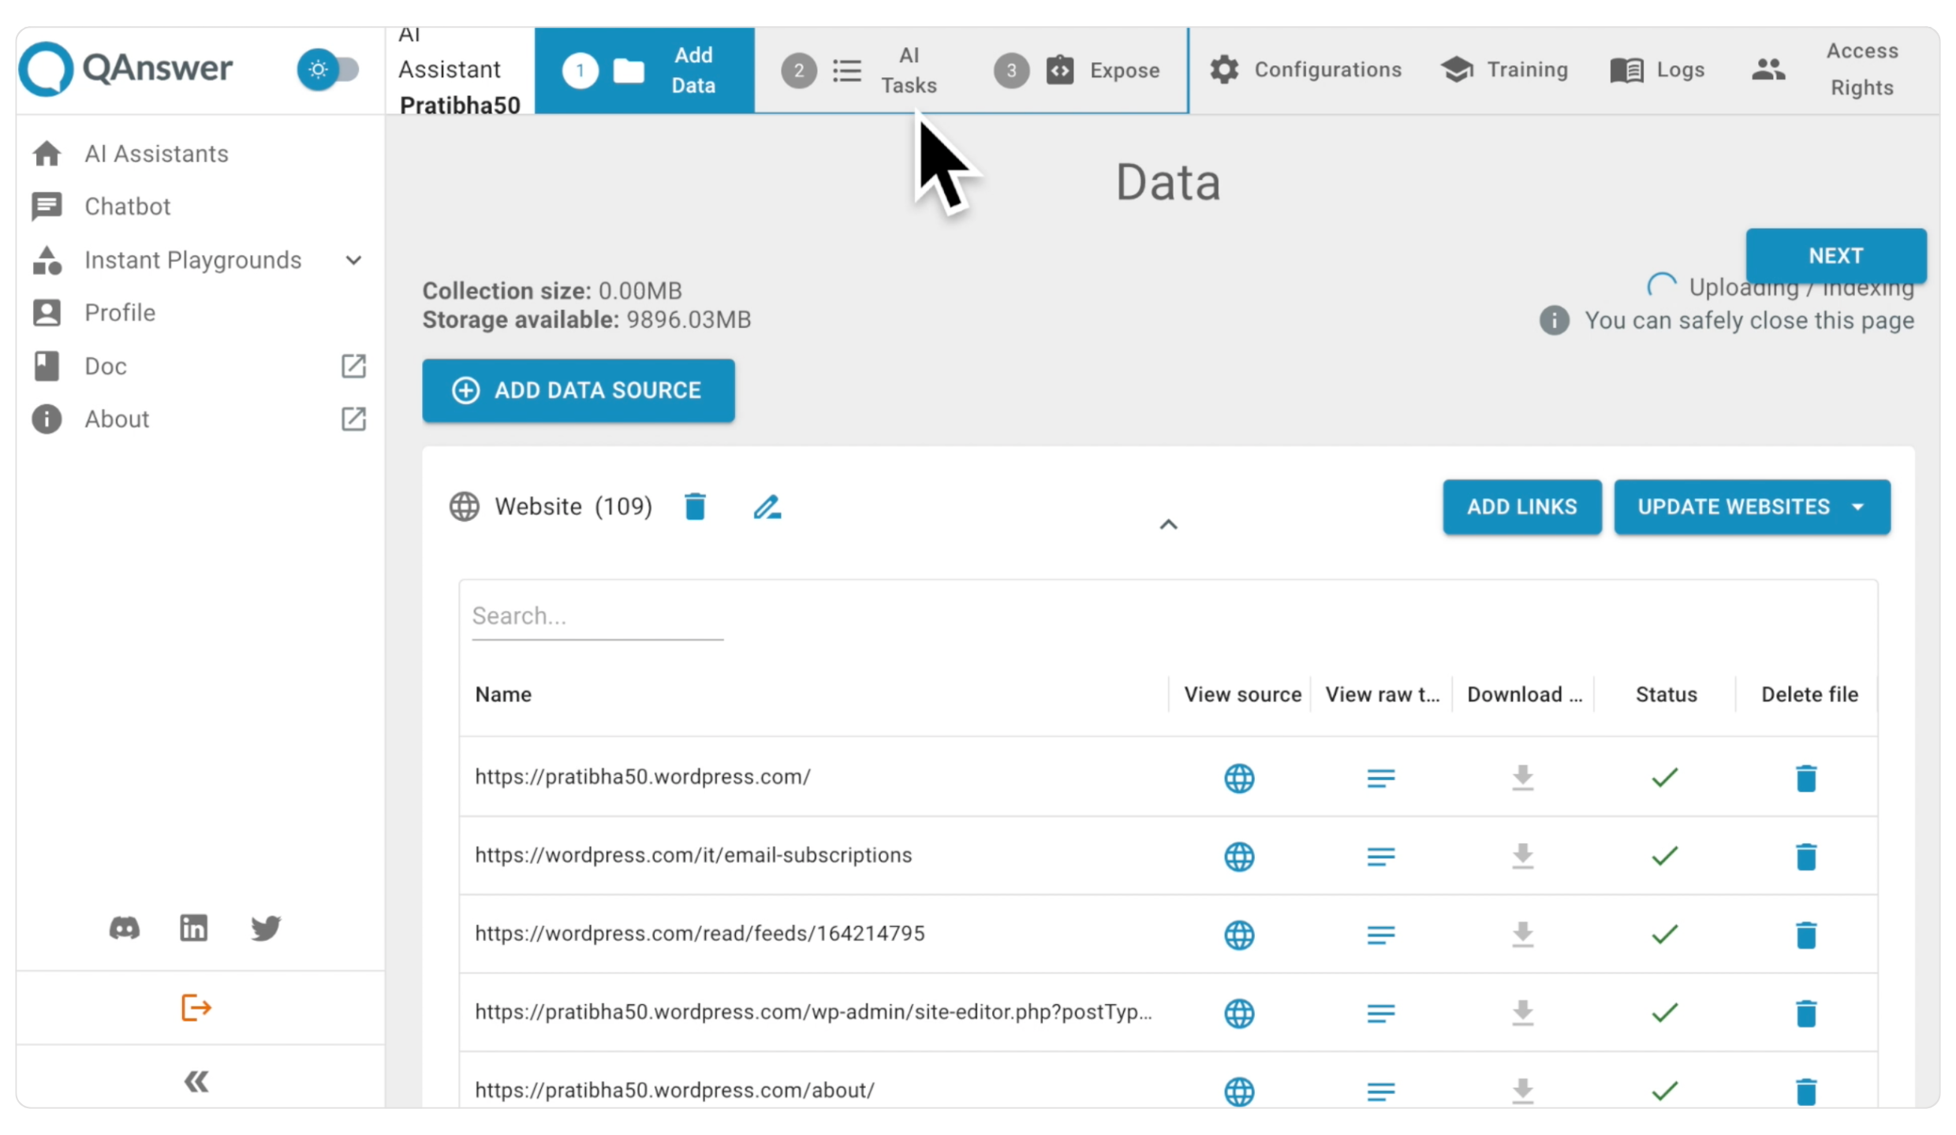This screenshot has width=1956, height=1135.
Task: Edit the Website source name
Action: (x=767, y=507)
